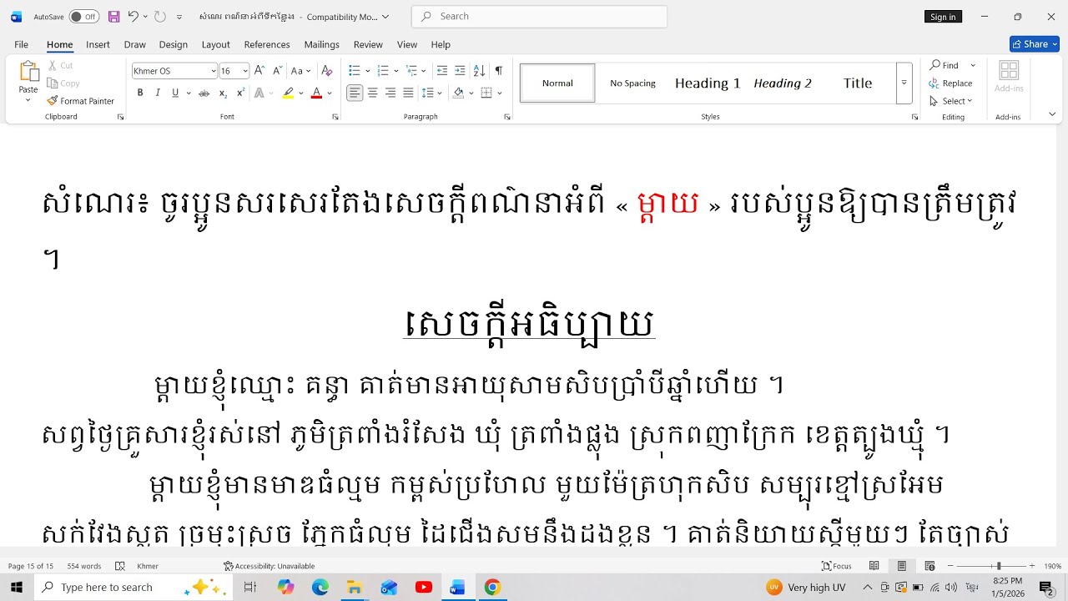
Task: Switch to the Layout tab
Action: [x=215, y=44]
